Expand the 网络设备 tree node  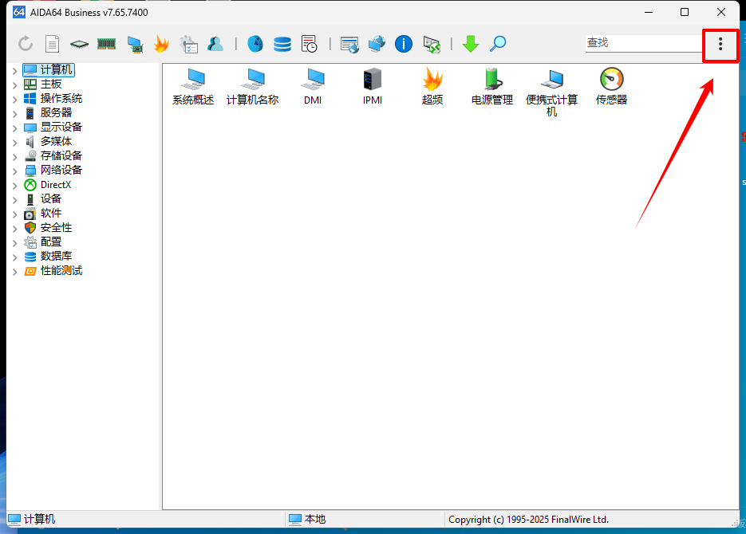click(x=14, y=171)
